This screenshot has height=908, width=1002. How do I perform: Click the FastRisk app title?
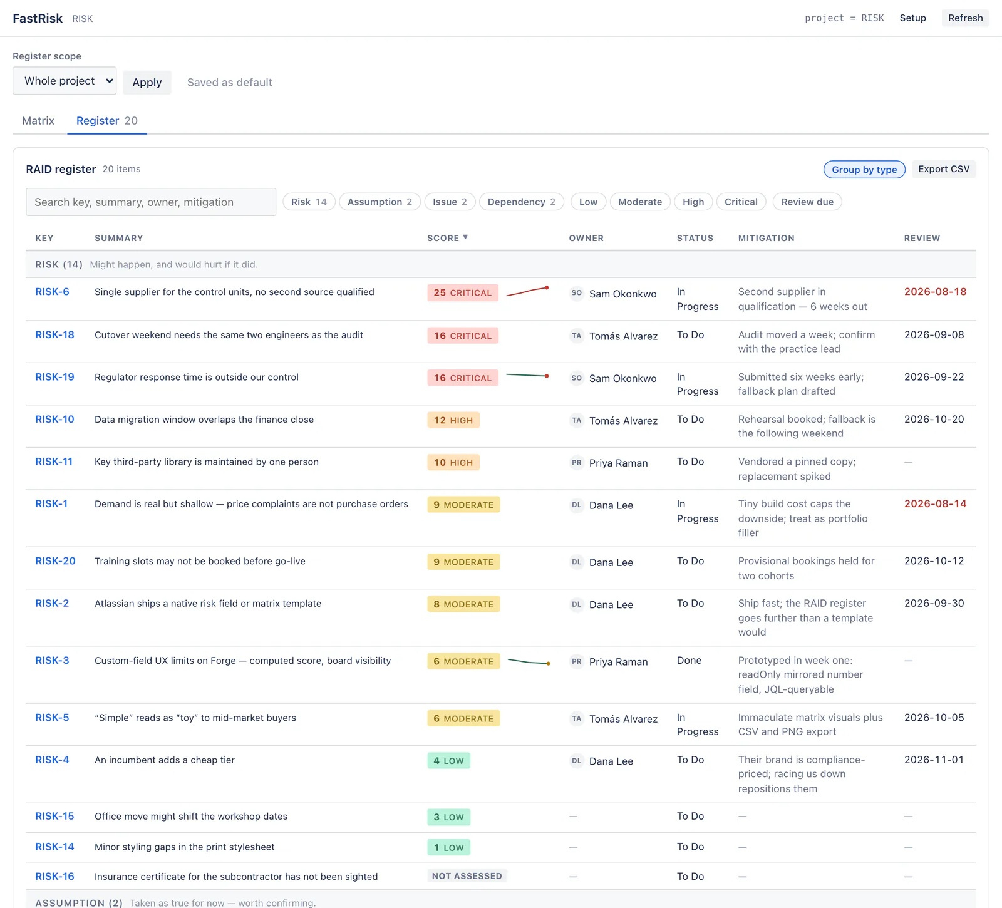[38, 18]
